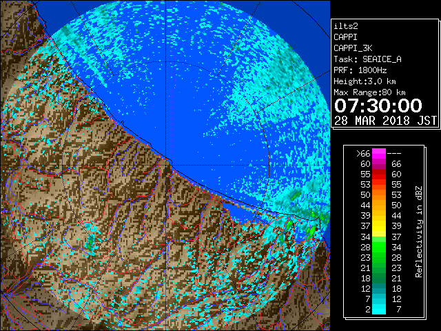
Task: Click the --- legend entry
Action: coord(394,154)
